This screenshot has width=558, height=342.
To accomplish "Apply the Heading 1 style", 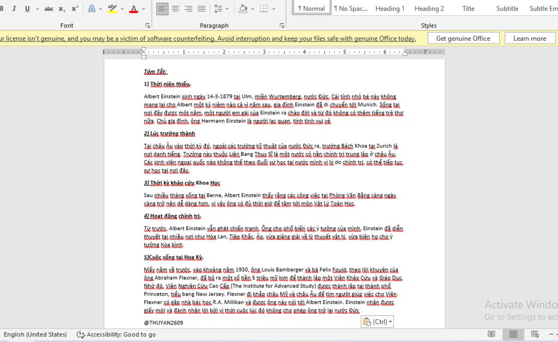I will 390,8.
